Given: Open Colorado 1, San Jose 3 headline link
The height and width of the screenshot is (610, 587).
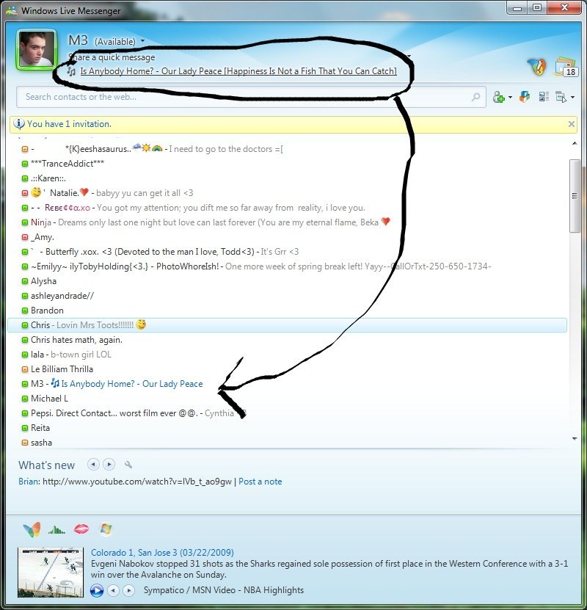Looking at the screenshot, I should pos(162,553).
